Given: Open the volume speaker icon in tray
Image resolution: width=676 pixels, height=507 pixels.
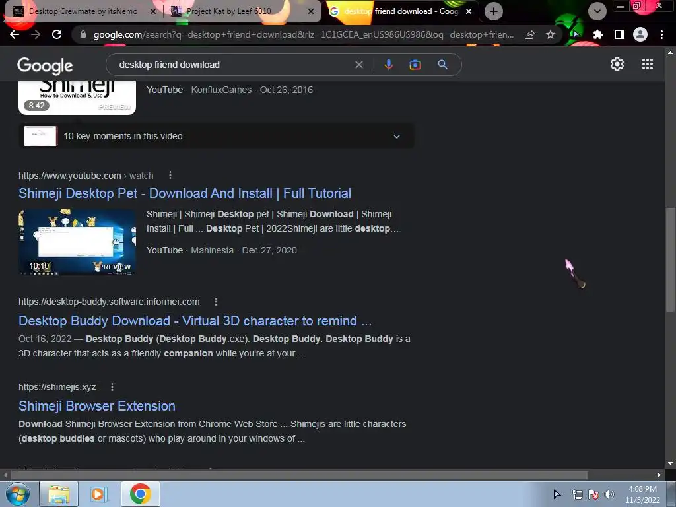Looking at the screenshot, I should (609, 494).
